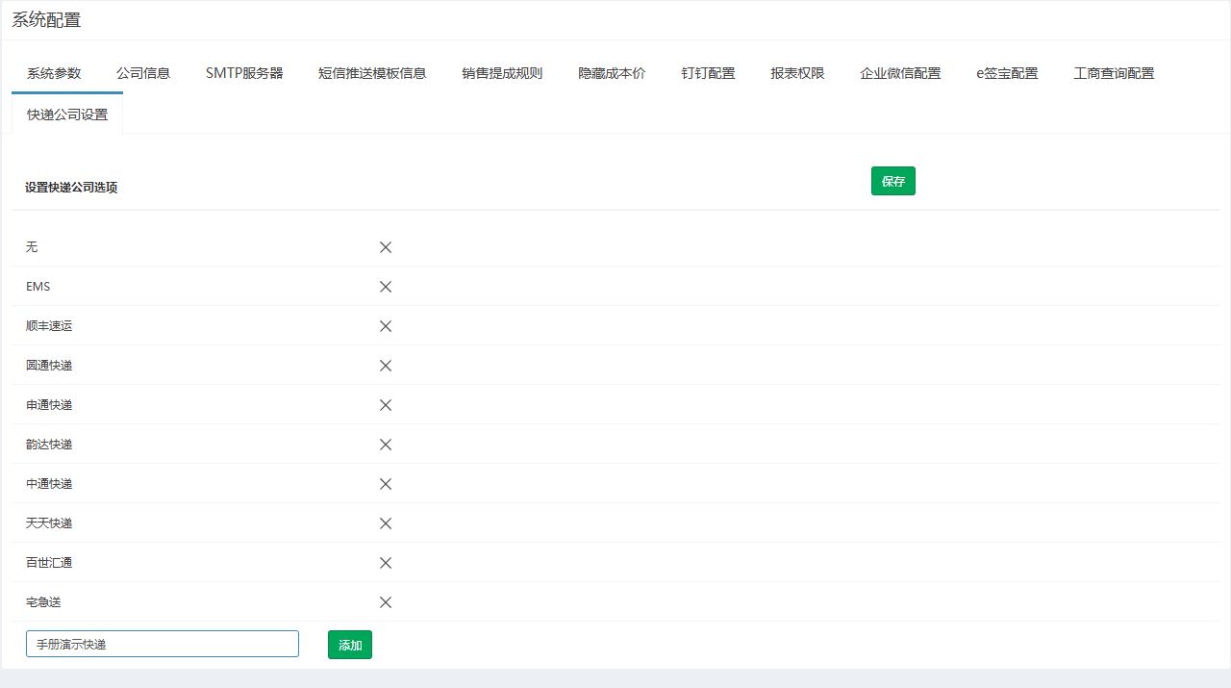Image resolution: width=1231 pixels, height=688 pixels.
Task: Remove the 无 courier option
Action: click(386, 247)
